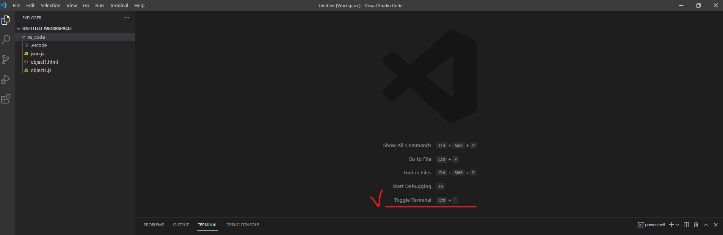Open the Go menu
Image resolution: width=723 pixels, height=235 pixels.
(x=86, y=5)
